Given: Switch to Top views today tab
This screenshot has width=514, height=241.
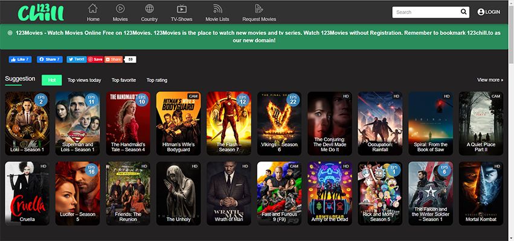Looking at the screenshot, I should (84, 80).
